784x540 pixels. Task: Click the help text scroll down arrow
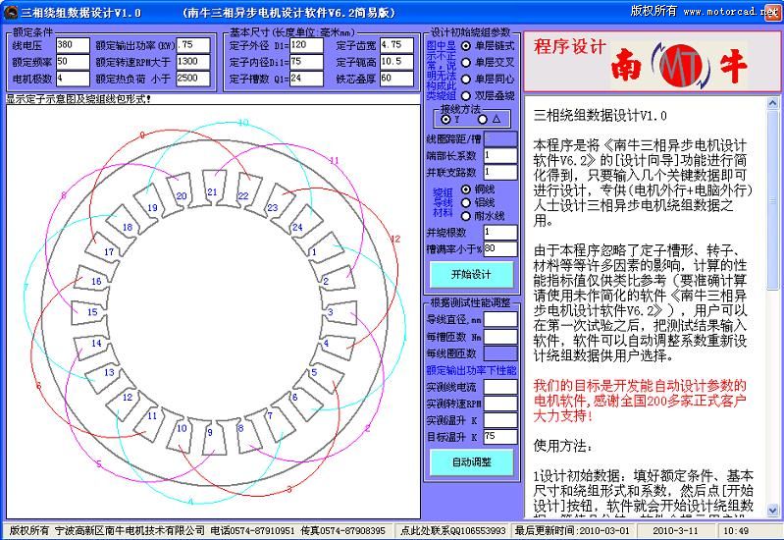coord(772,511)
